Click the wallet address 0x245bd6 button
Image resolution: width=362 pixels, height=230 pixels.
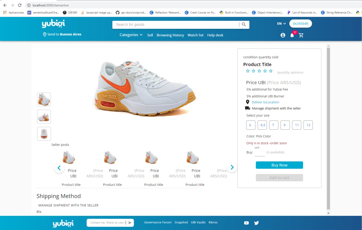pos(301,24)
